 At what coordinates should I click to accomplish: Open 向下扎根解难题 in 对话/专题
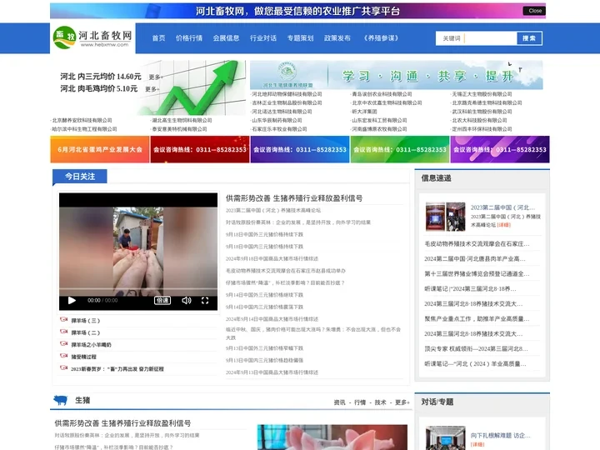[x=501, y=436]
